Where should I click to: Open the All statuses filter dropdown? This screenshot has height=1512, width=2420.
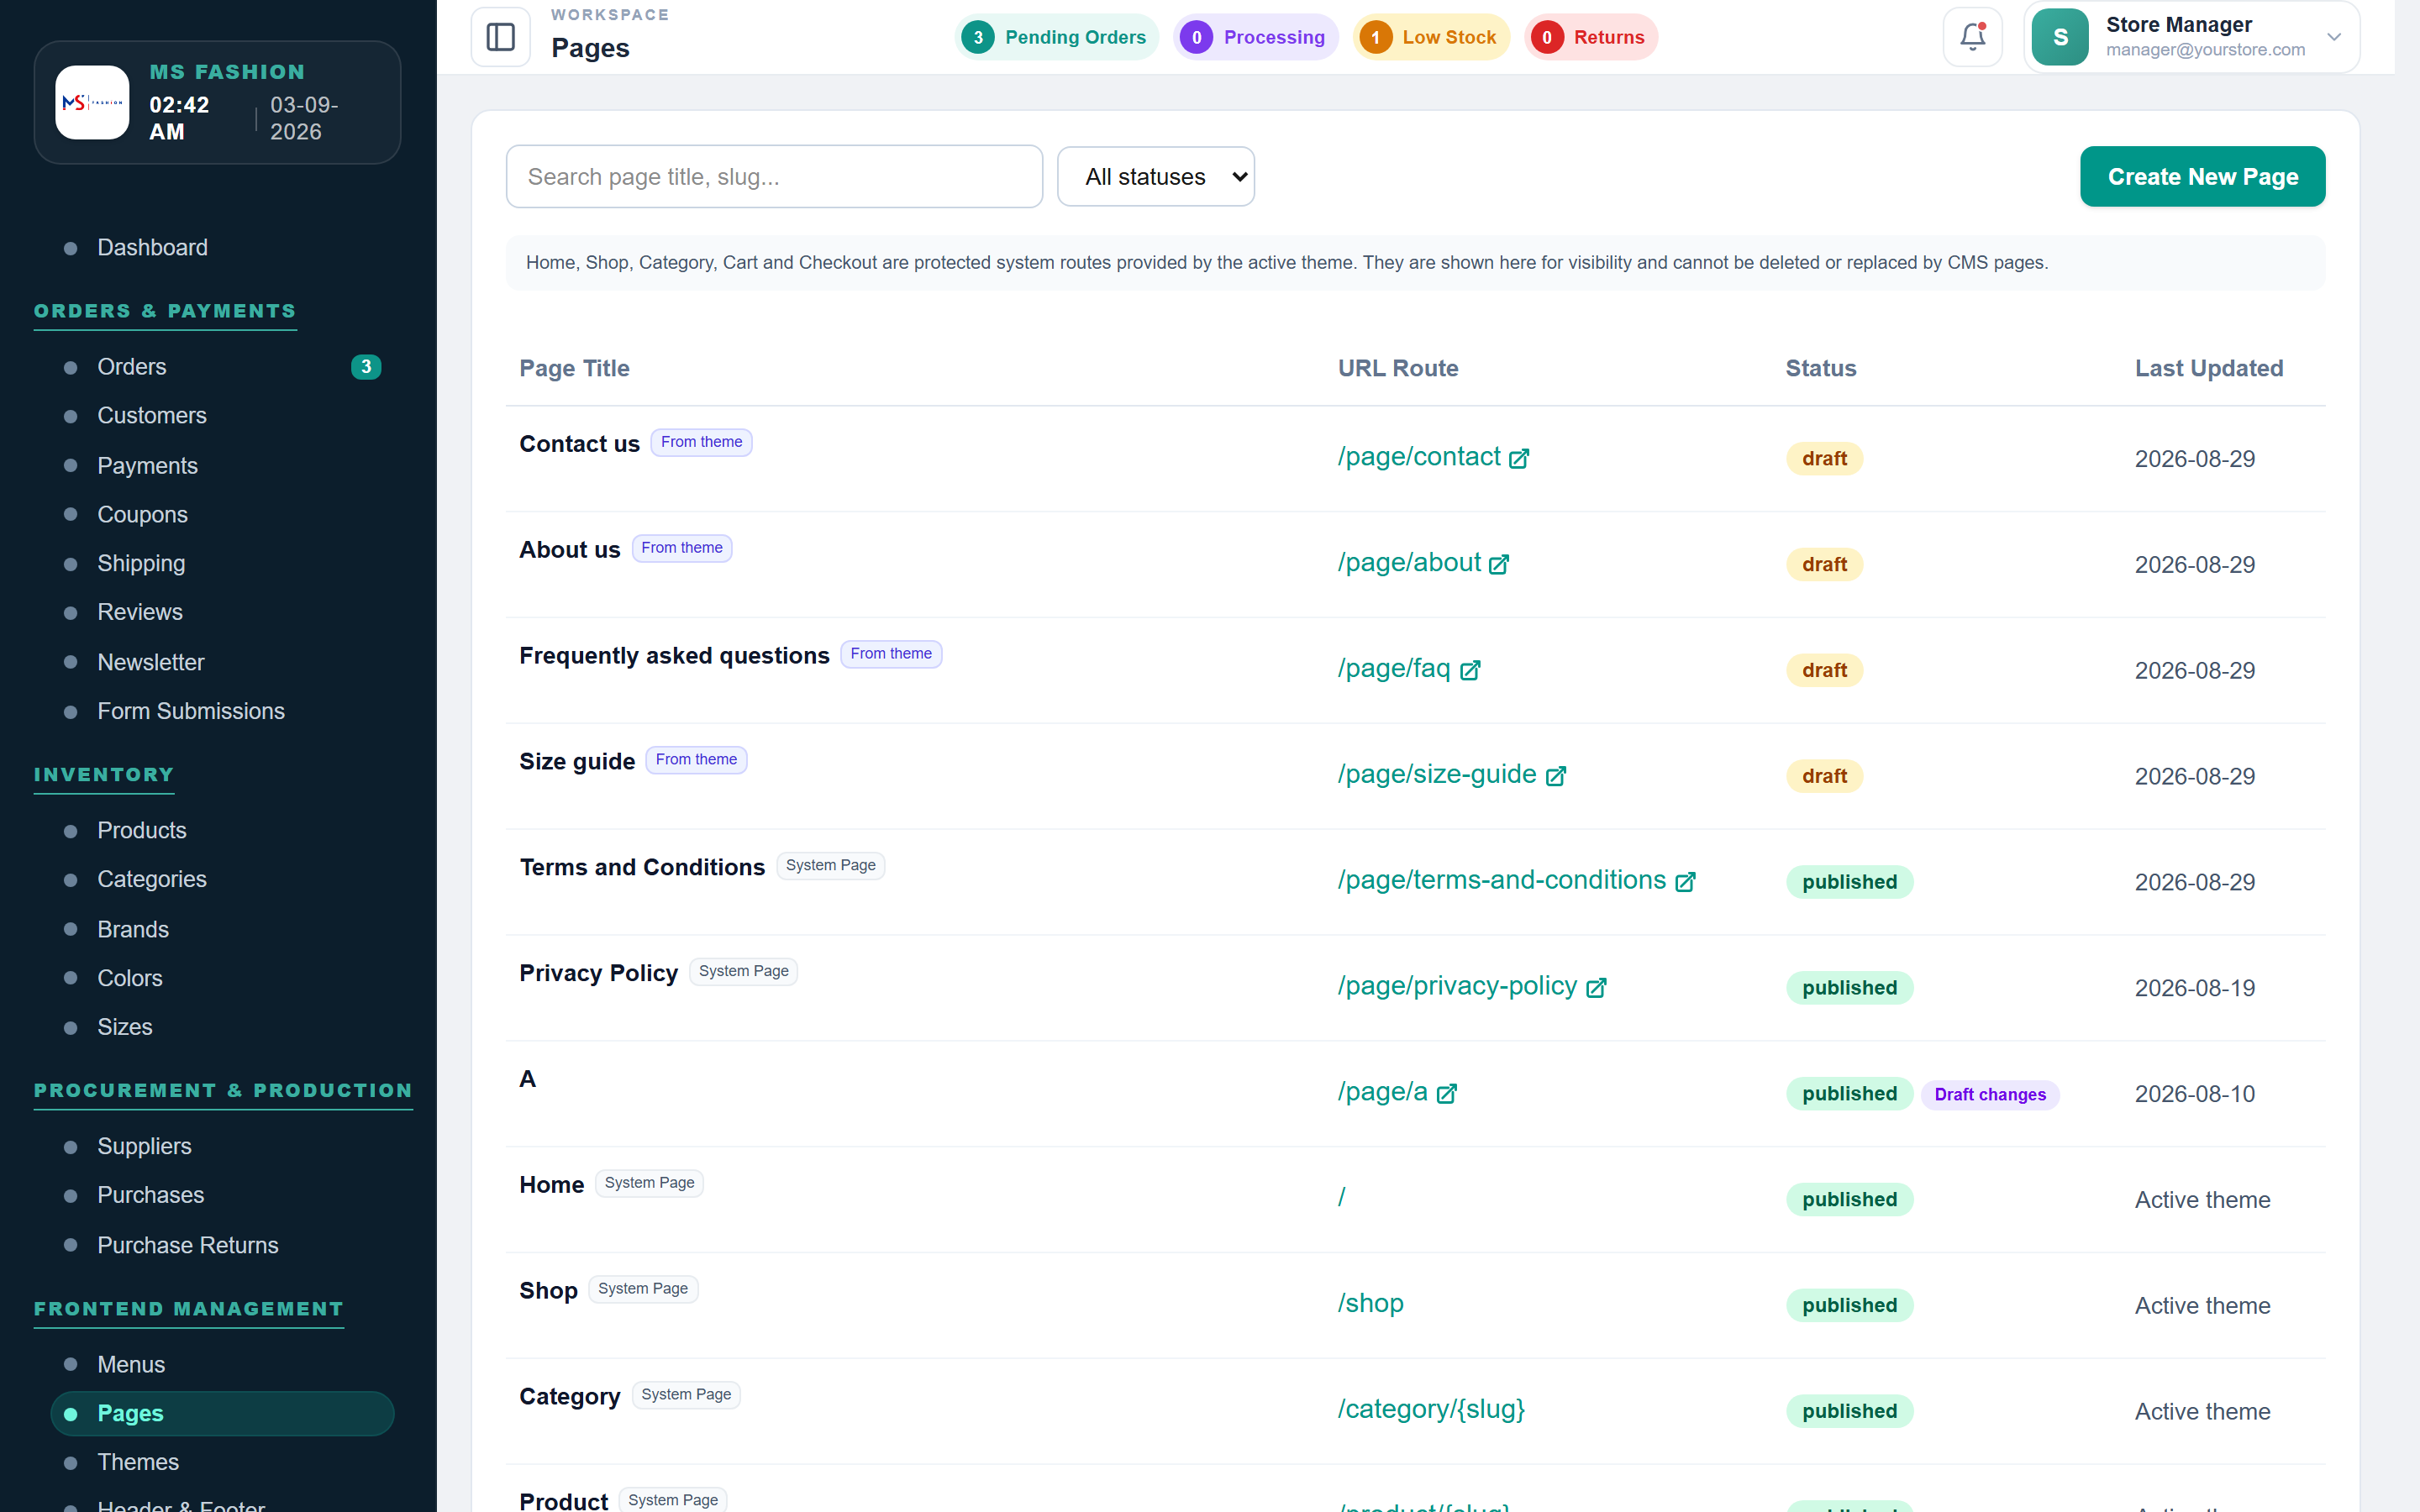click(x=1156, y=177)
